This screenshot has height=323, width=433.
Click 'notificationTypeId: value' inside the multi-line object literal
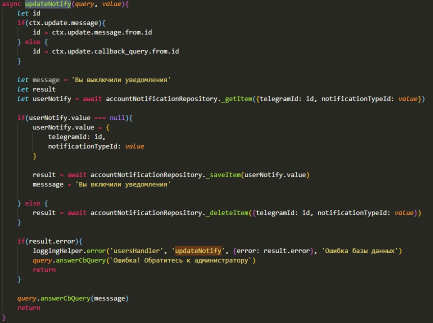pyautogui.click(x=96, y=146)
